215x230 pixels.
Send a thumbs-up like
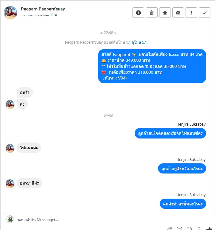pyautogui.click(x=209, y=228)
